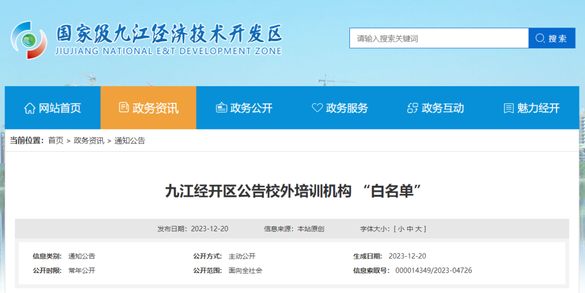Set font size to 中

click(x=409, y=229)
